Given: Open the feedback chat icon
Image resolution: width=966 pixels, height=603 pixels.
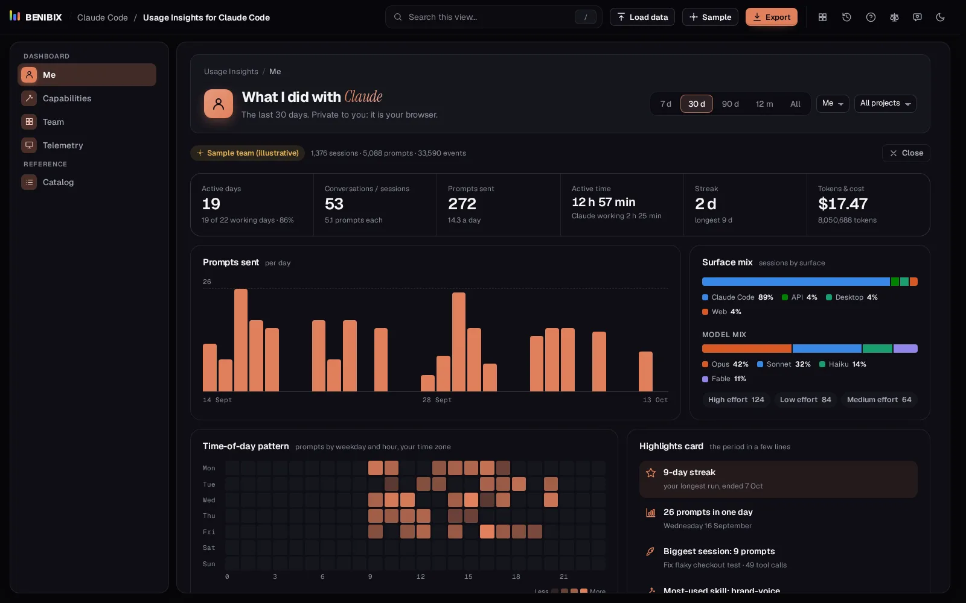Looking at the screenshot, I should (x=917, y=17).
